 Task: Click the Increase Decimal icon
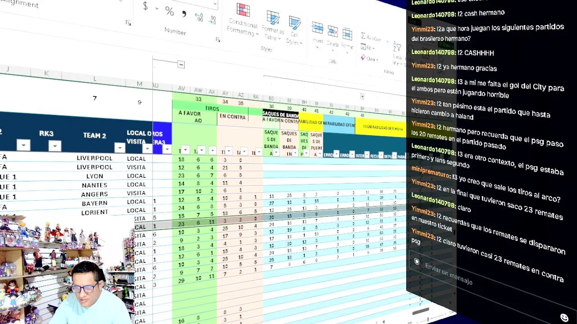coord(199,17)
